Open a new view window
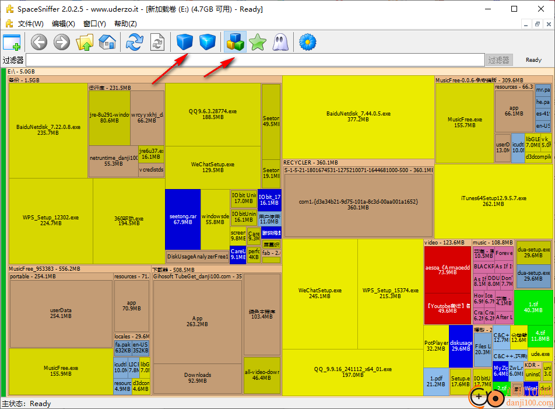555x409 pixels. [12, 43]
